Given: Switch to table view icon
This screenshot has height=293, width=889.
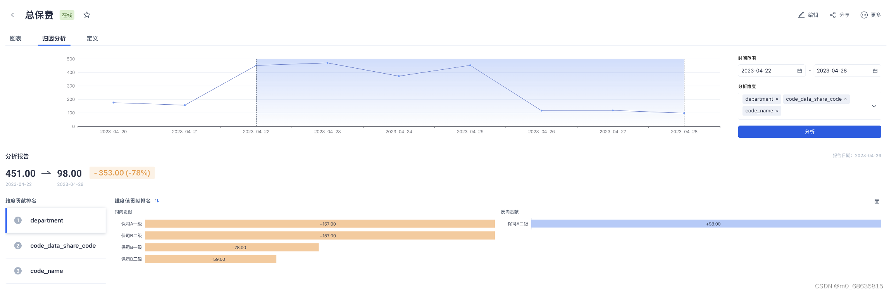Looking at the screenshot, I should [877, 201].
